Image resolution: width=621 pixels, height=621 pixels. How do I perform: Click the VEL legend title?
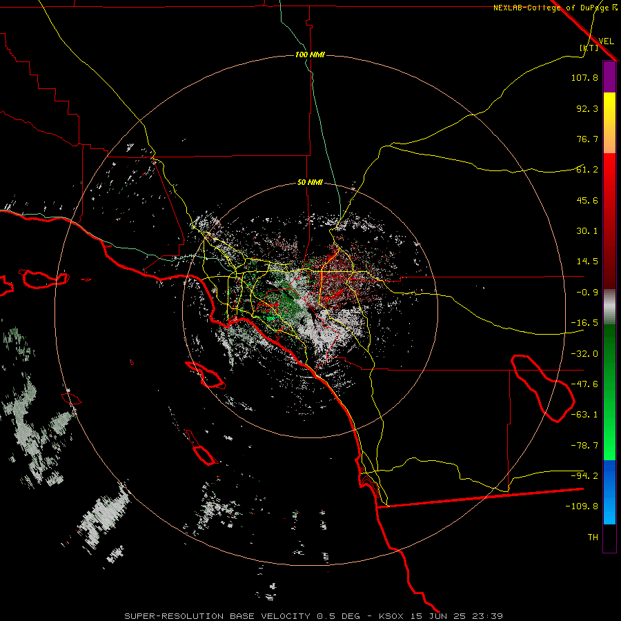[x=606, y=41]
